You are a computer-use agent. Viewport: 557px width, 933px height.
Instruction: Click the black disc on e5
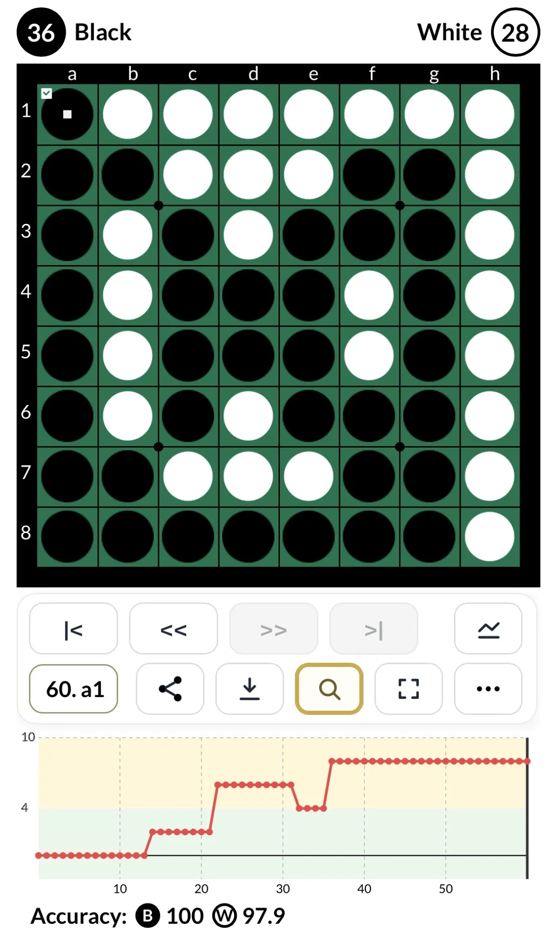(309, 356)
